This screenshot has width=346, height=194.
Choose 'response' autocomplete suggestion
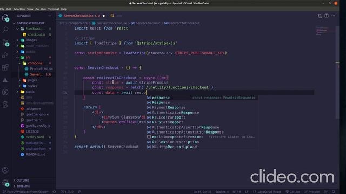point(202,98)
